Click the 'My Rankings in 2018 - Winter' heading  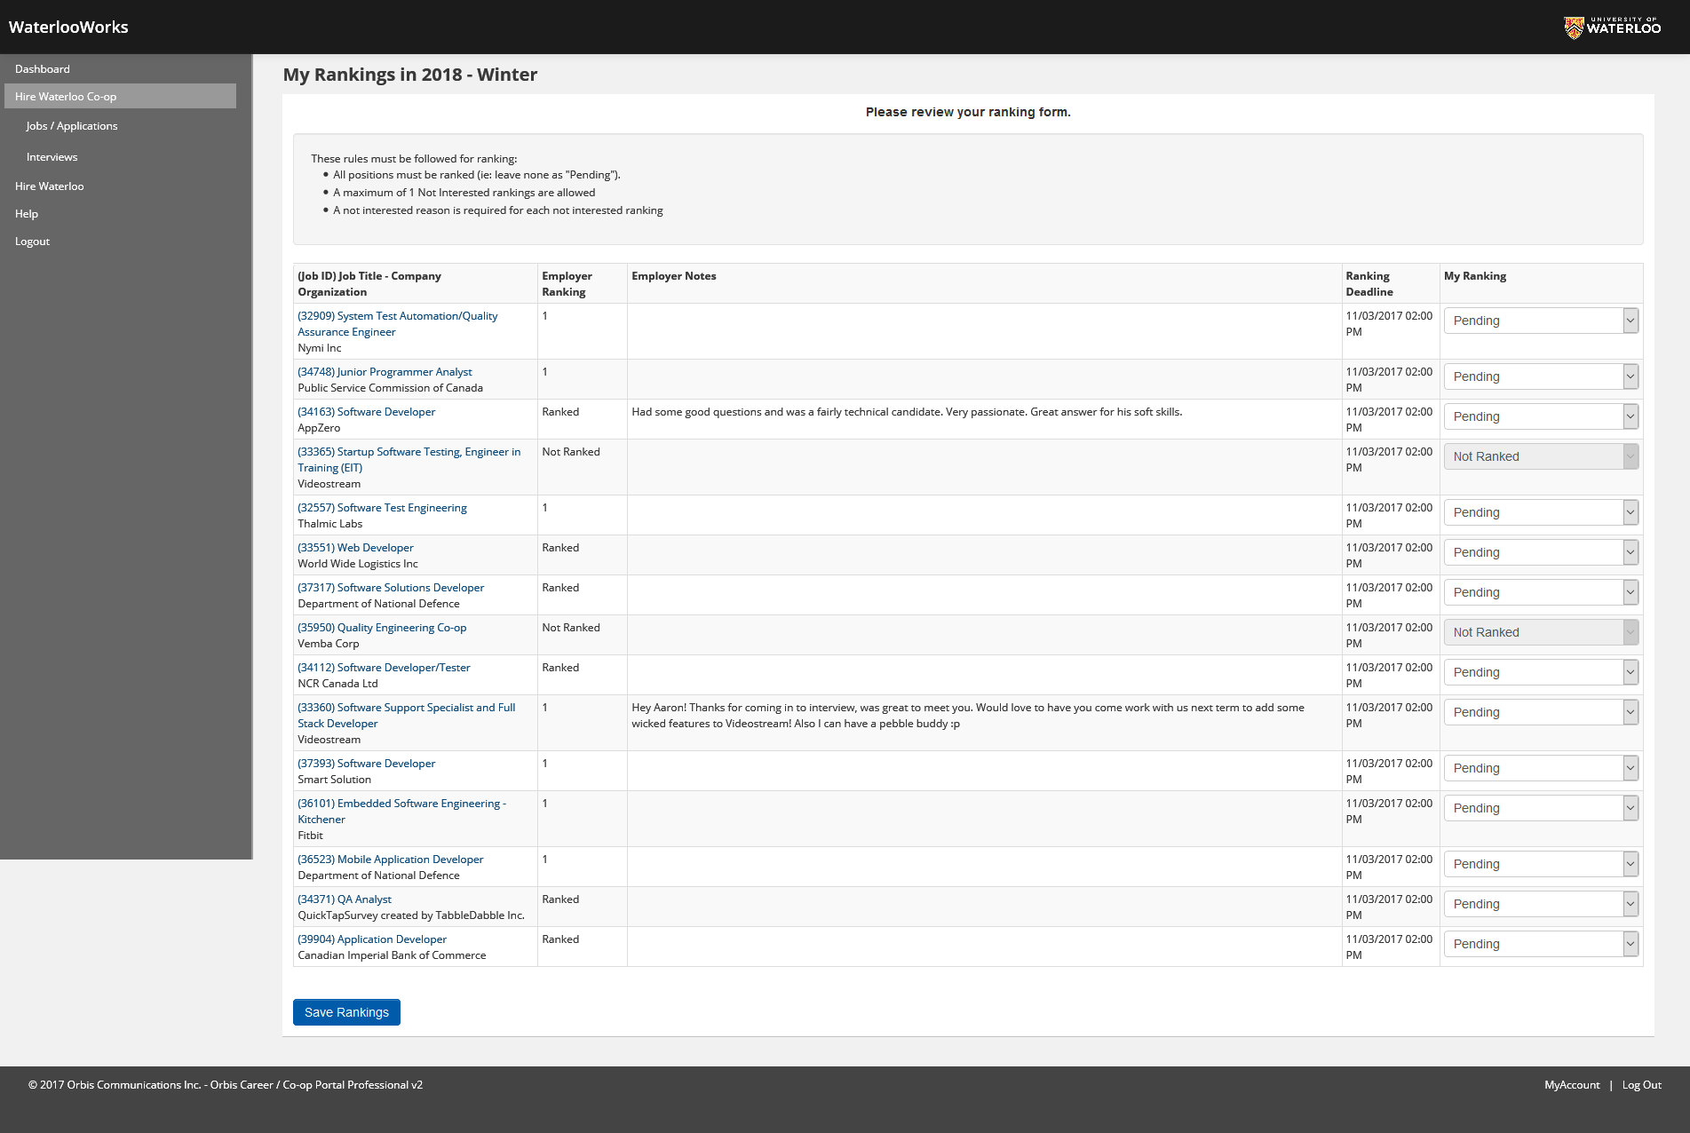(409, 75)
